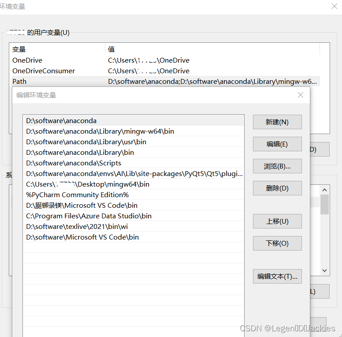Select the OneDrive user variable row

[166, 60]
